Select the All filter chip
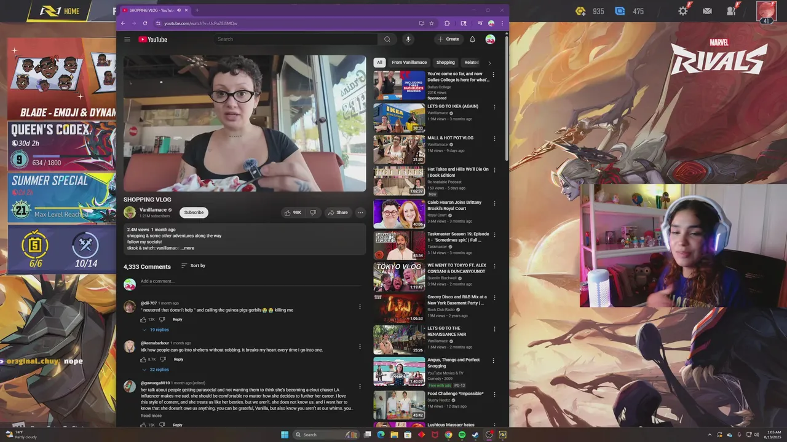This screenshot has width=787, height=442. pos(379,63)
